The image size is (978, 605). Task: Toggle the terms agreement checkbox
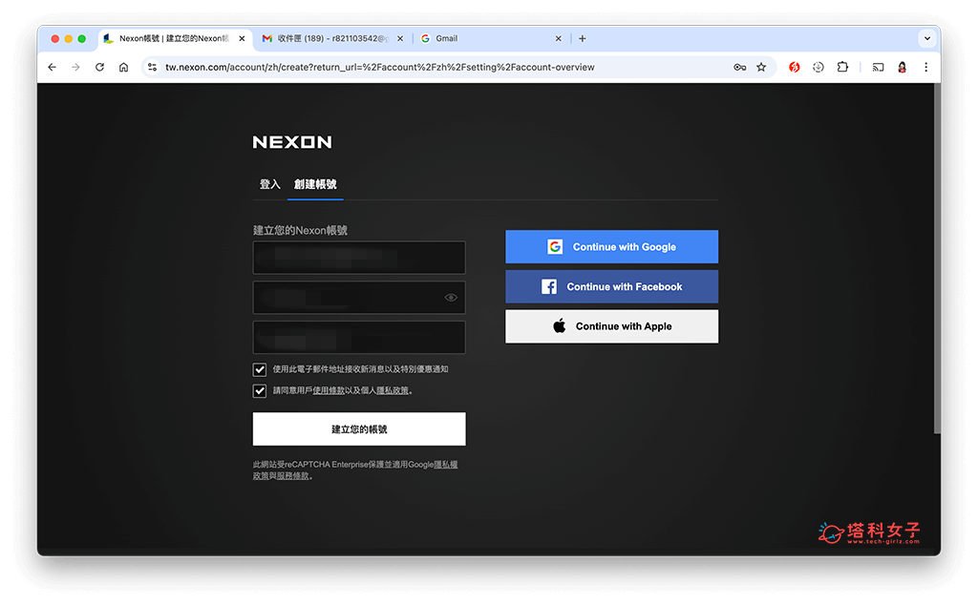260,390
